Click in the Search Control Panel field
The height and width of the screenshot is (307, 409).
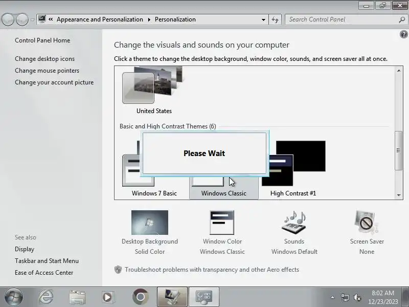point(342,19)
